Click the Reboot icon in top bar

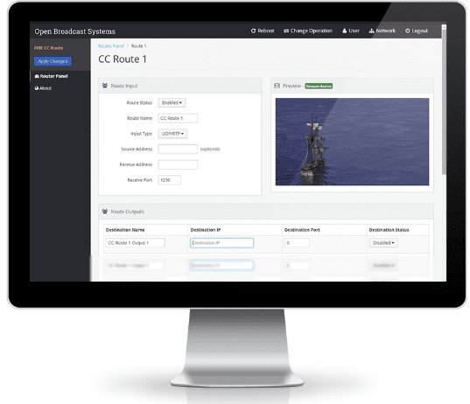coord(253,31)
